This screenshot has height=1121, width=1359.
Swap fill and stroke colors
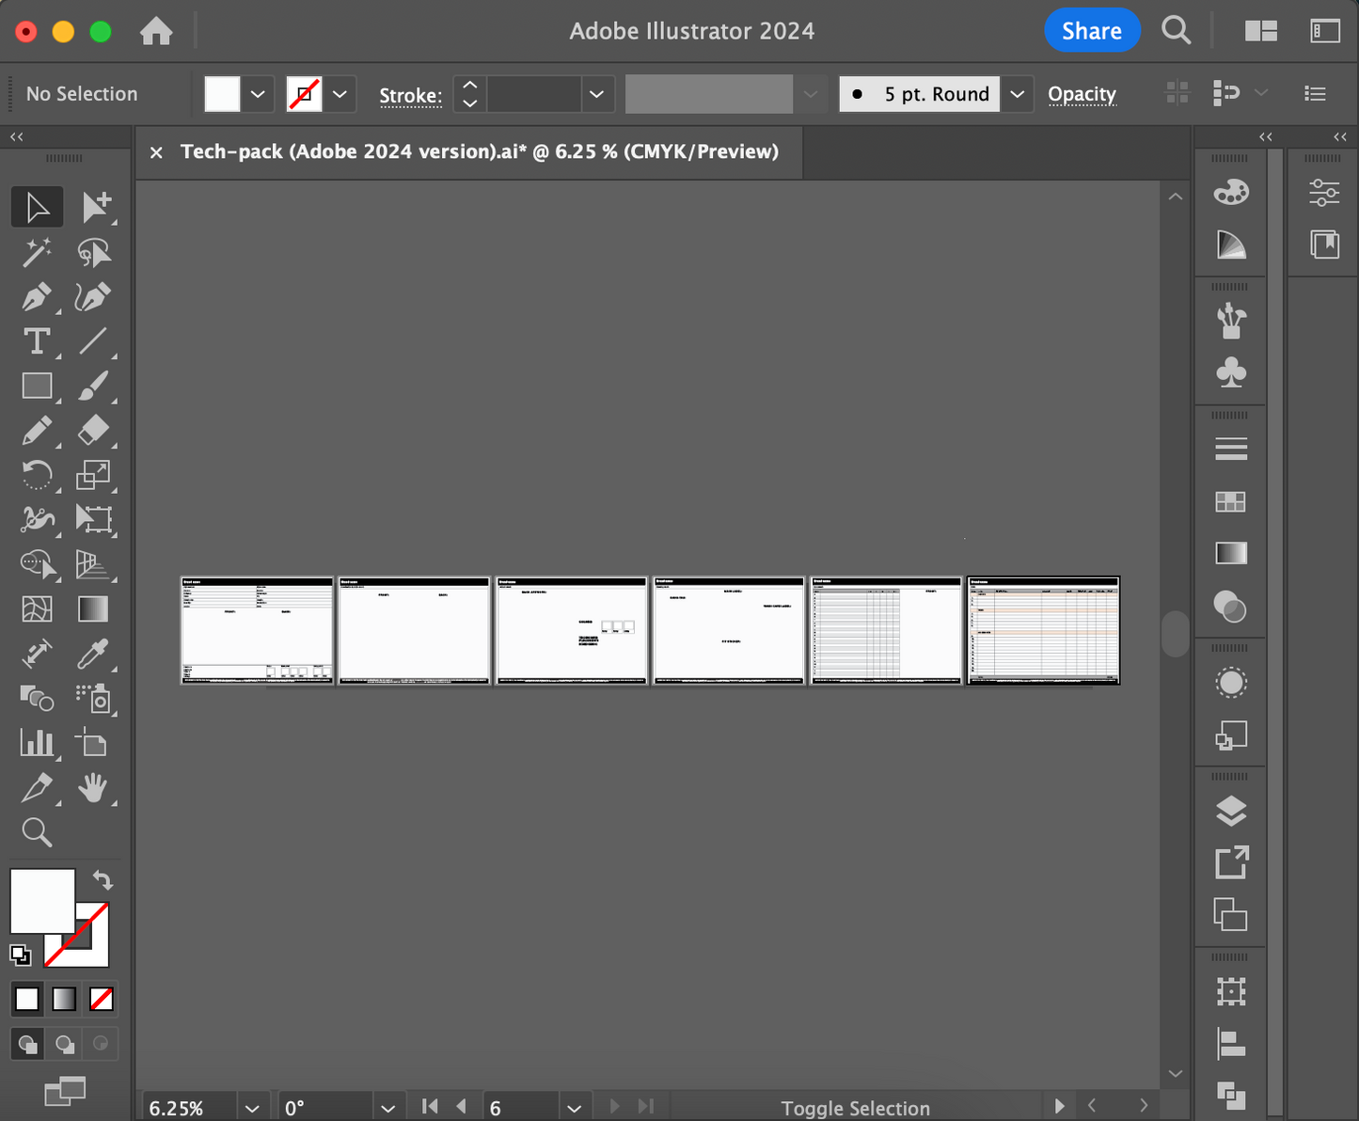point(103,880)
